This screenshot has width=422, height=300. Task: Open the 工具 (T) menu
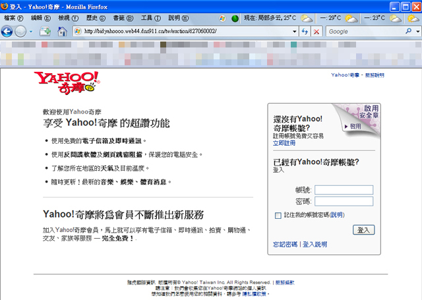click(151, 18)
